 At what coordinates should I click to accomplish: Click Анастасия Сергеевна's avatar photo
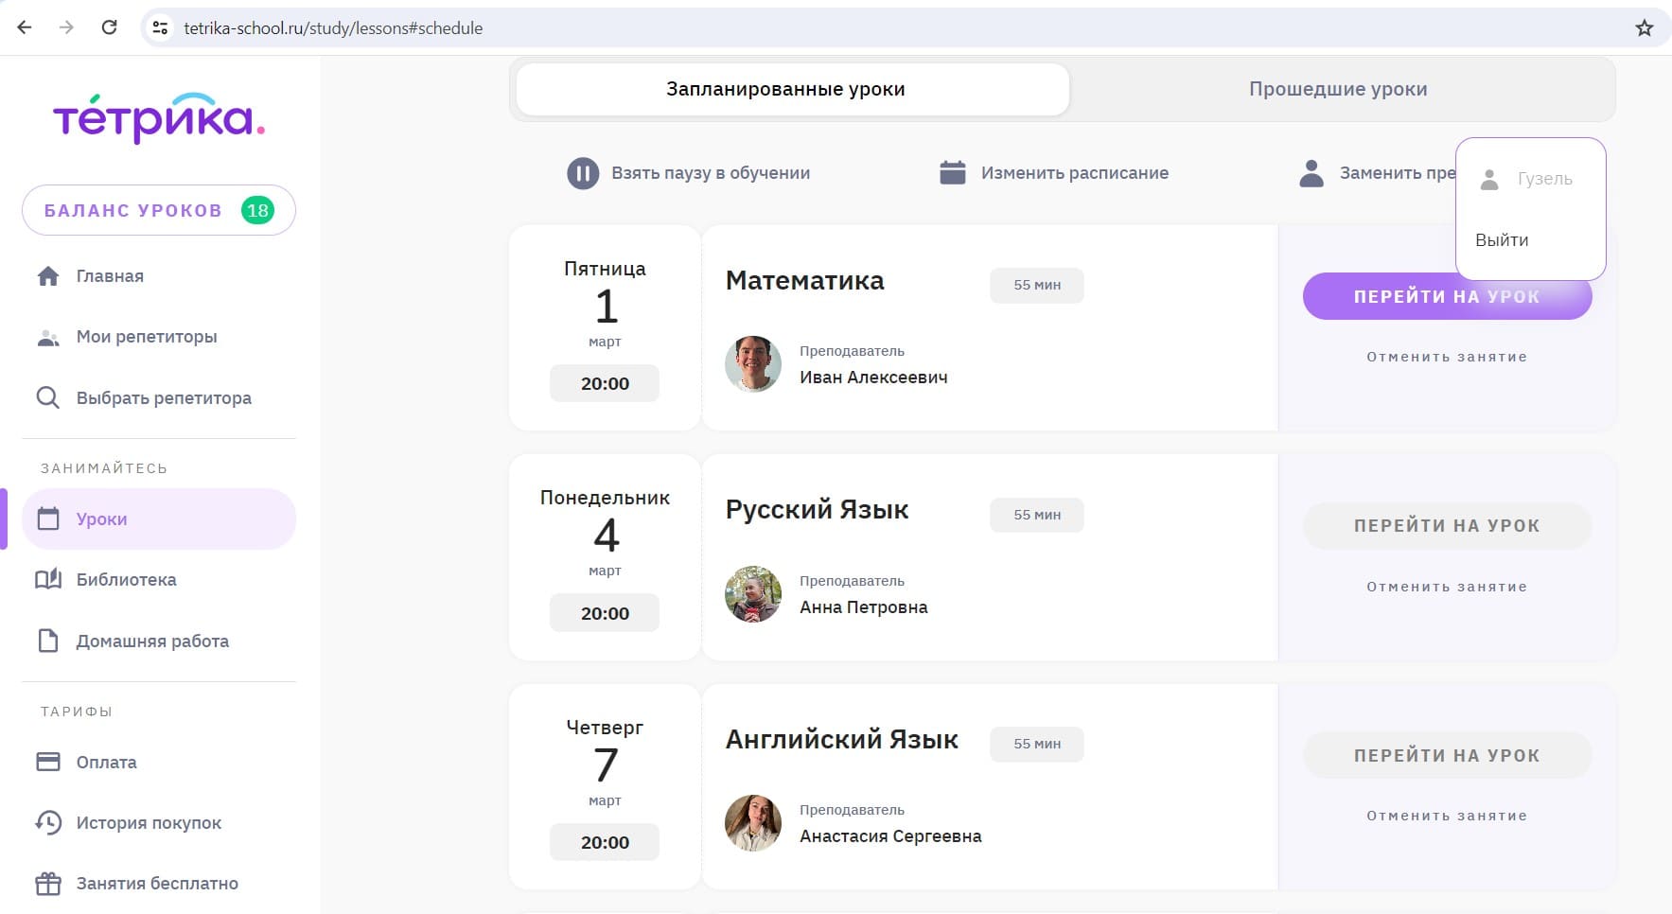tap(753, 823)
